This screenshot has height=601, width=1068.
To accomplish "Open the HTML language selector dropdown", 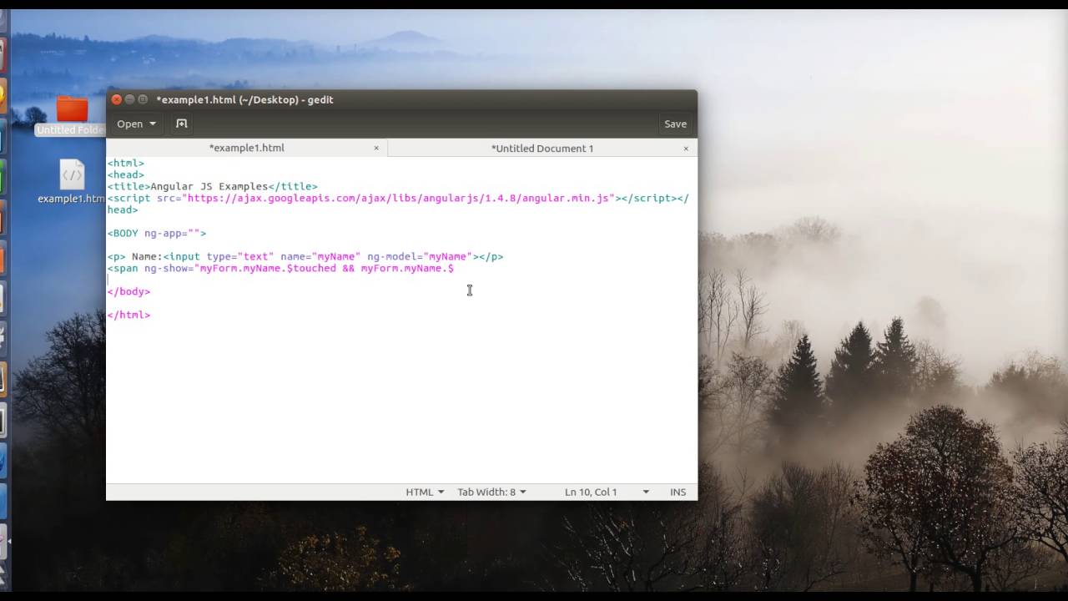I will tap(425, 492).
